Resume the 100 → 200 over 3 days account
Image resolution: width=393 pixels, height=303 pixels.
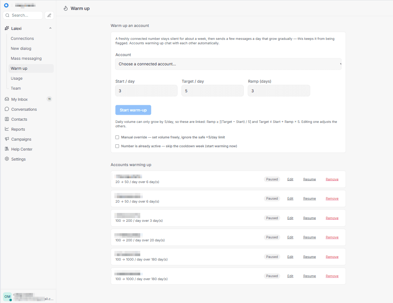point(309,218)
